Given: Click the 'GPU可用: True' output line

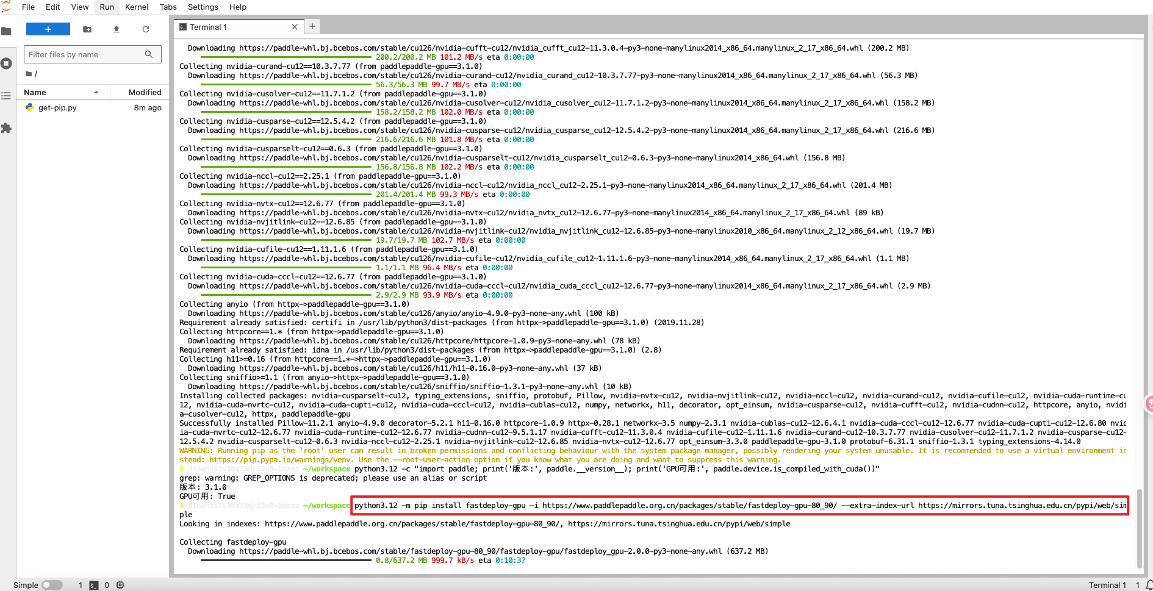Looking at the screenshot, I should pos(207,496).
